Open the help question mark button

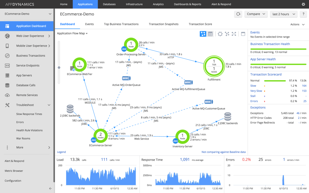click(x=303, y=14)
